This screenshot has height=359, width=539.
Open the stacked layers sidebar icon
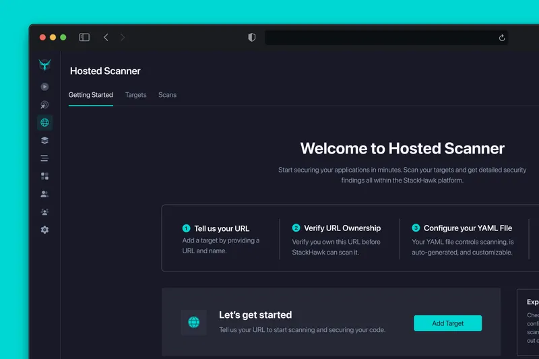44,141
